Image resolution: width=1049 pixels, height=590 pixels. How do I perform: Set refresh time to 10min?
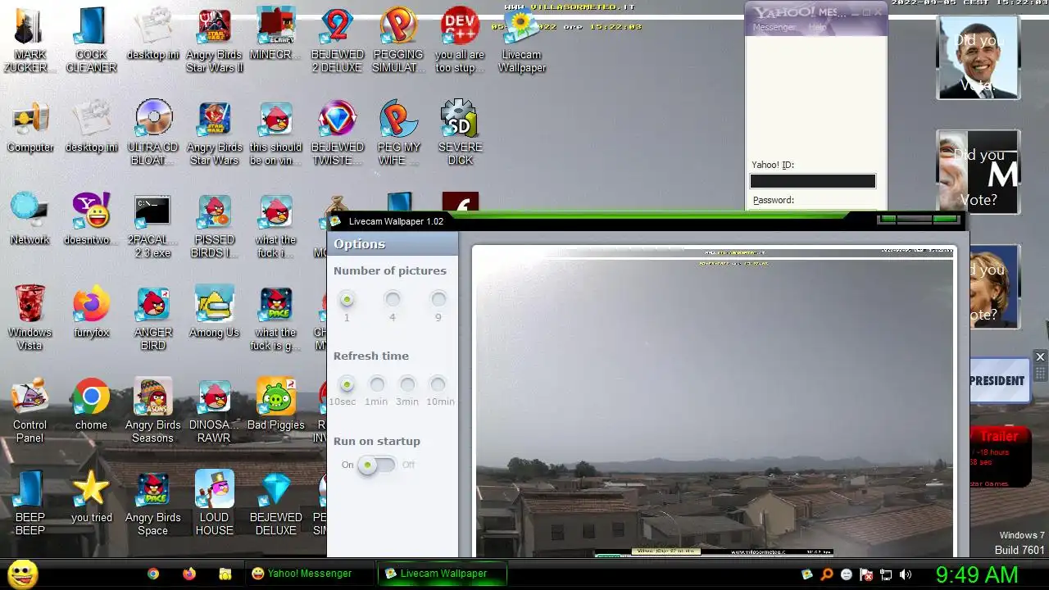point(438,384)
